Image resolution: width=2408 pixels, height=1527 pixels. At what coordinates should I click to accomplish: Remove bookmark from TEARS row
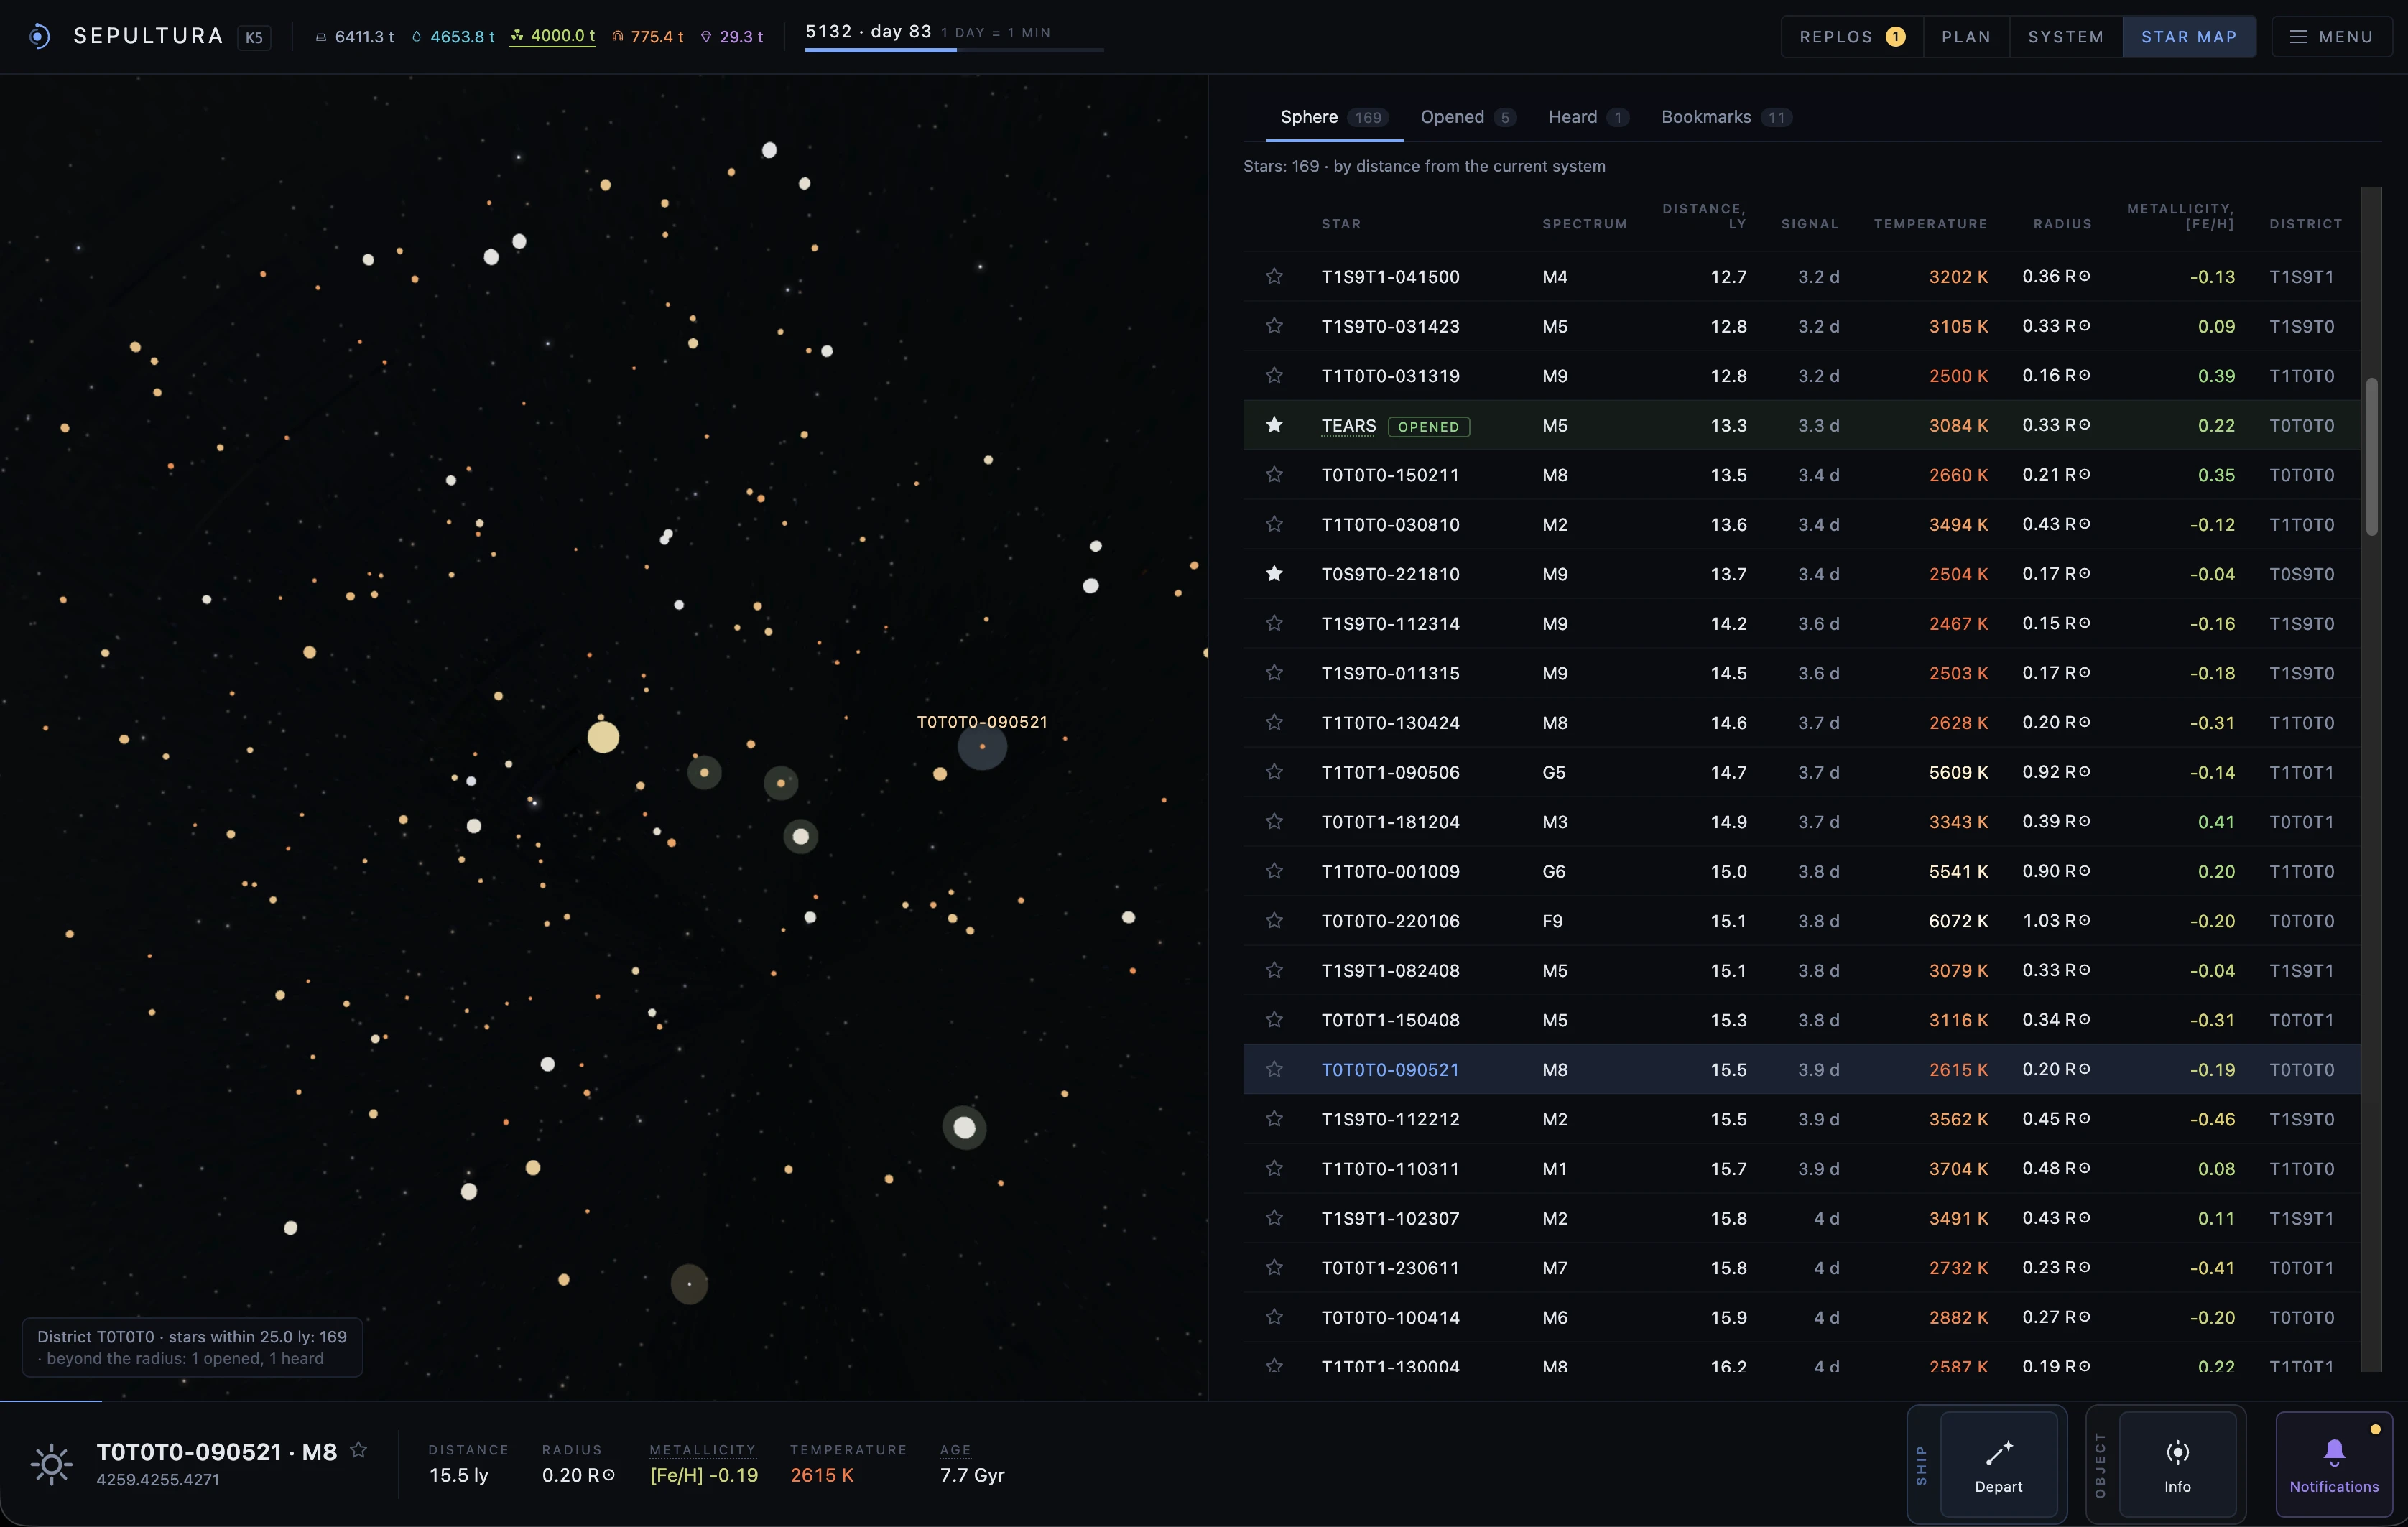[1274, 425]
